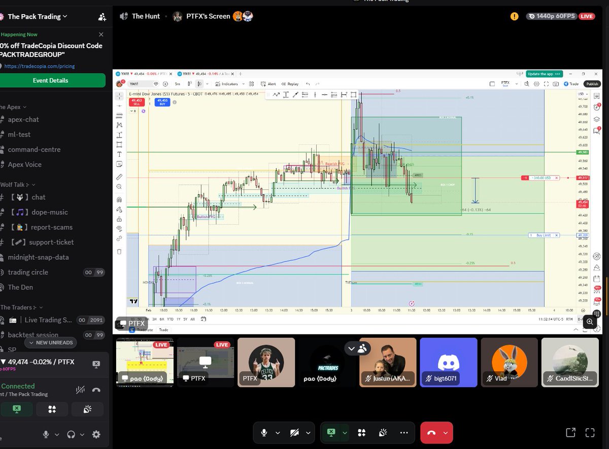
Task: Jump to NEW UNREADS
Action: point(51,342)
